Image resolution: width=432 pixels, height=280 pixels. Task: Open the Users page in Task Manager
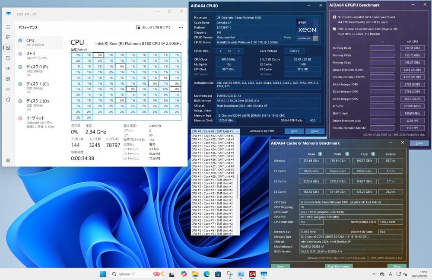click(8, 79)
